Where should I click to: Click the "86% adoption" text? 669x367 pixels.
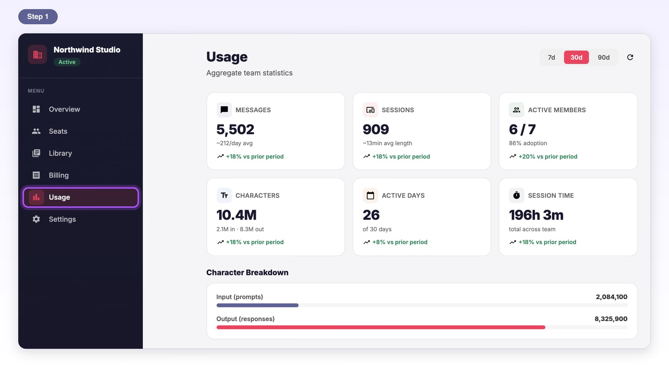pos(528,143)
